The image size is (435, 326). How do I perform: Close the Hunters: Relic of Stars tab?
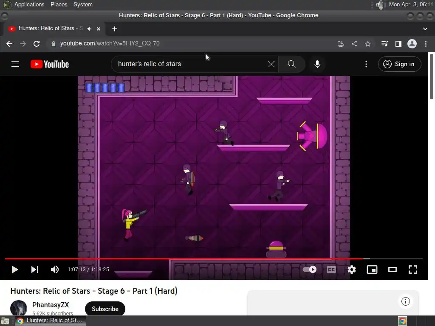click(x=99, y=29)
